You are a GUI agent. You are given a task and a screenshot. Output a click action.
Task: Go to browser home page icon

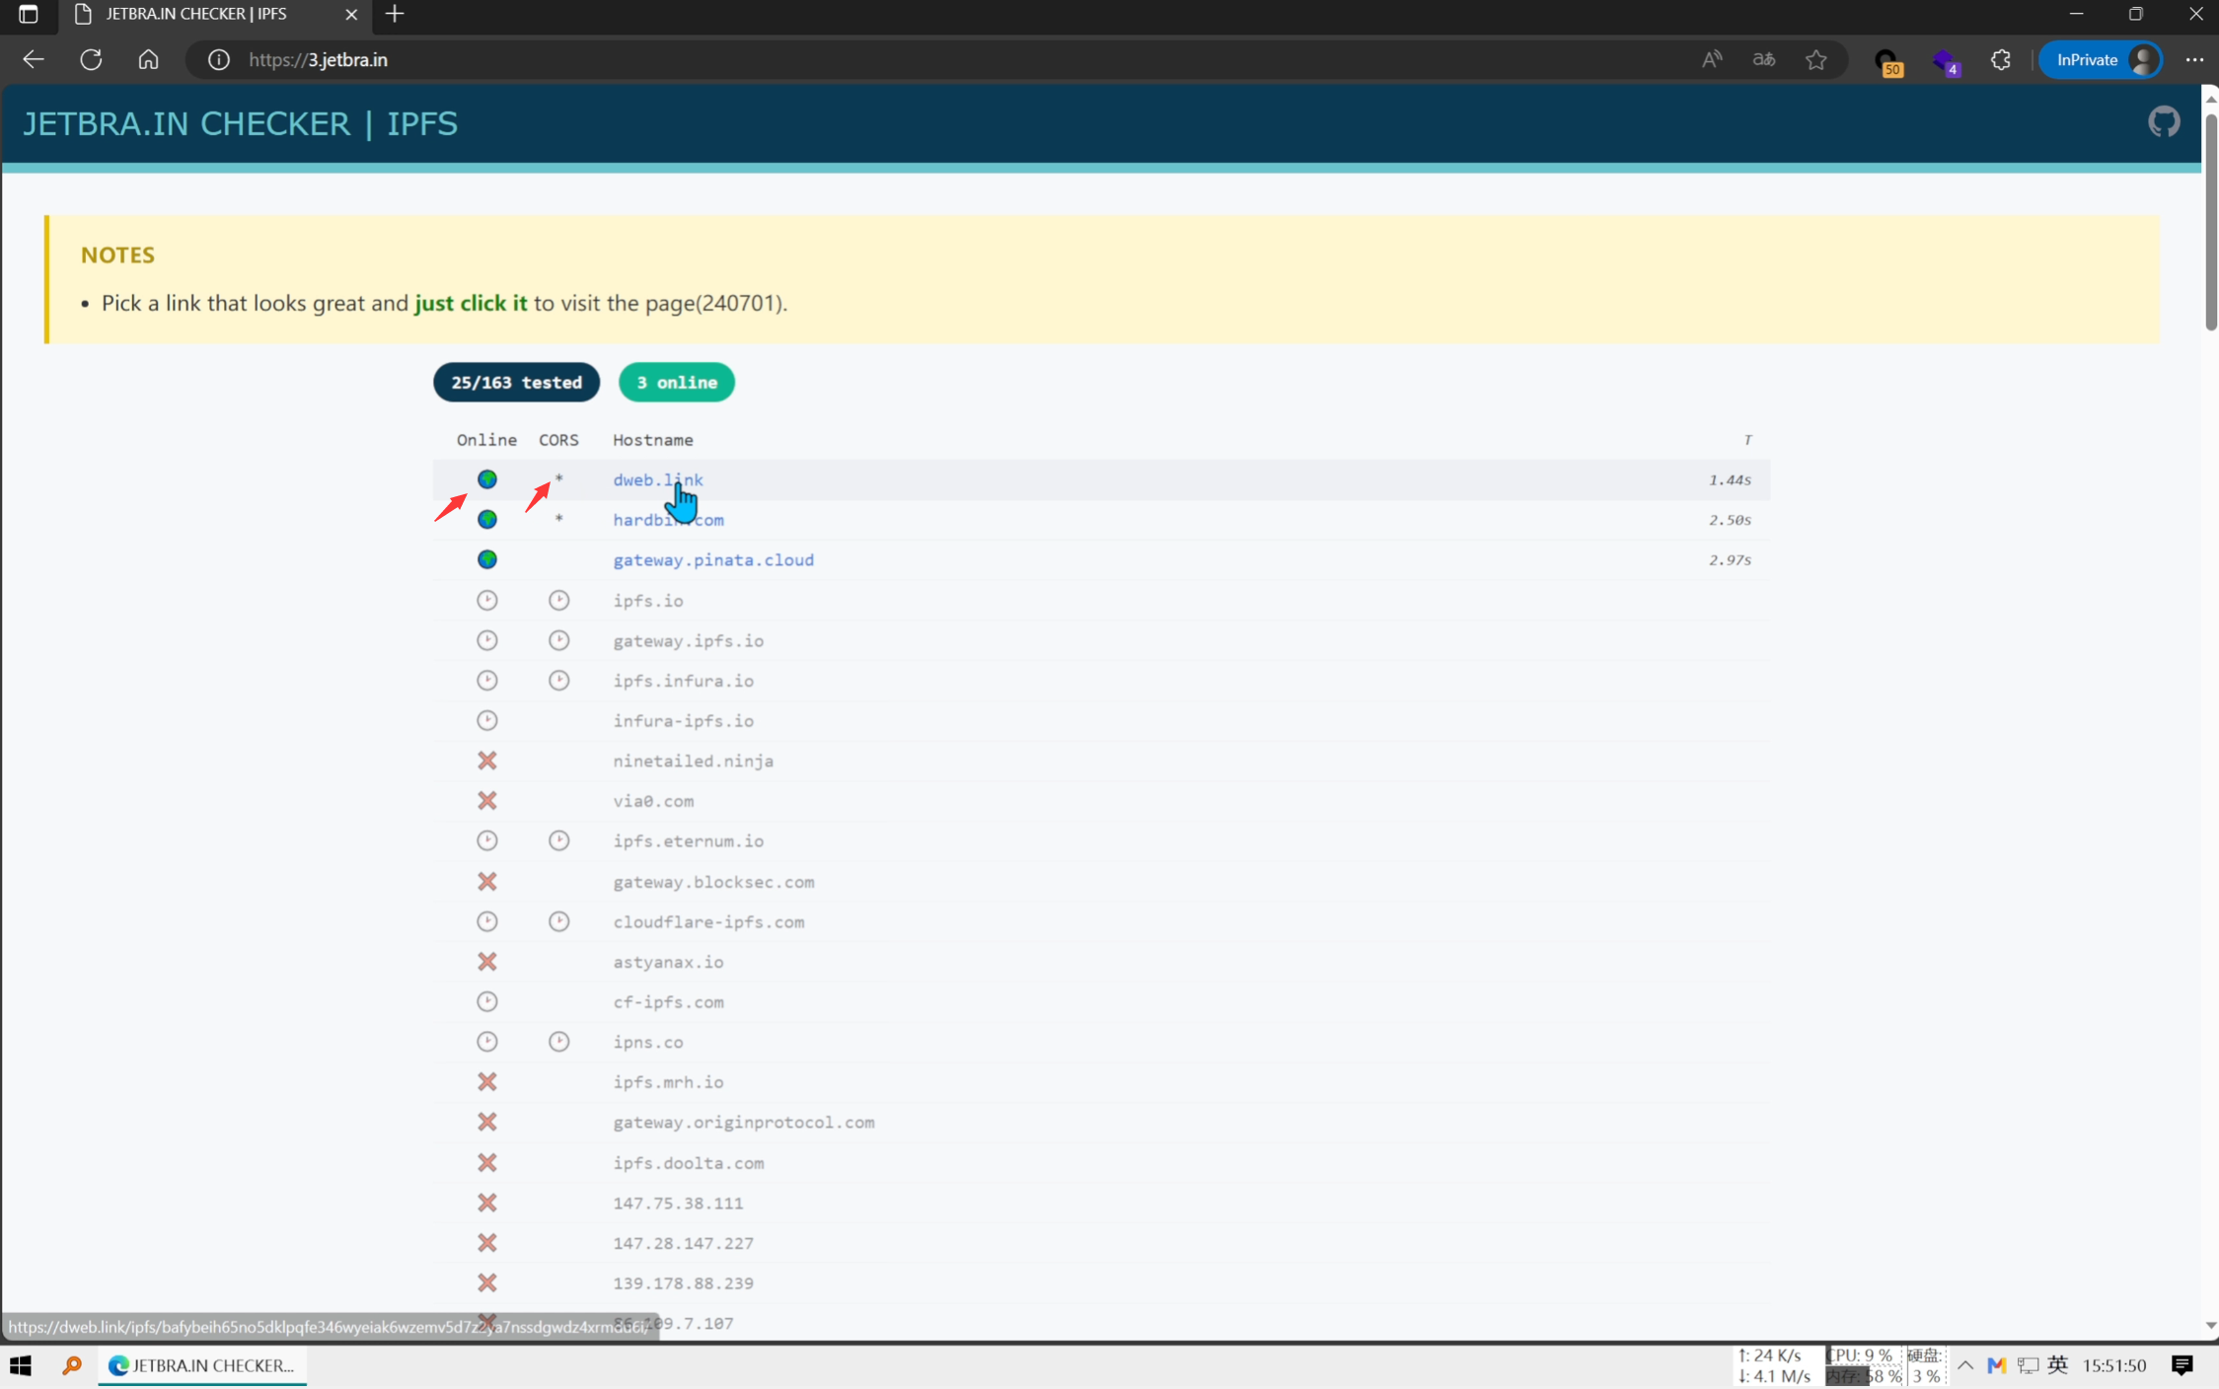pos(148,59)
